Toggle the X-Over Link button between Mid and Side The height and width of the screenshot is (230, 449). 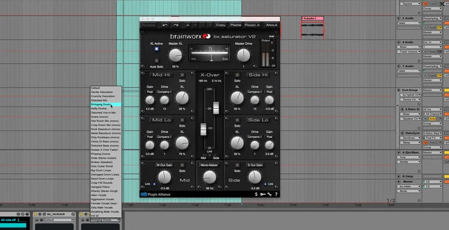coord(210,155)
